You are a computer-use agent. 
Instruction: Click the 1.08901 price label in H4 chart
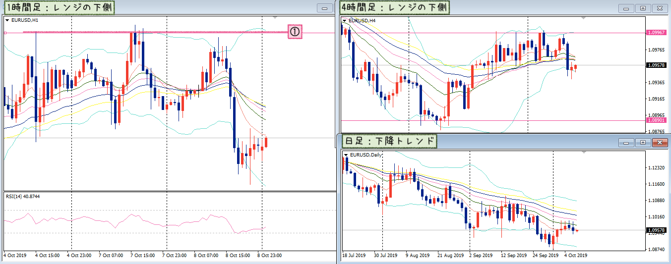pyautogui.click(x=656, y=120)
